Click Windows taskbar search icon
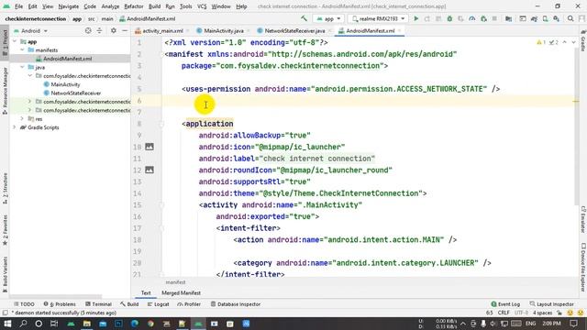Screen dimensions: 587x330 [23, 324]
